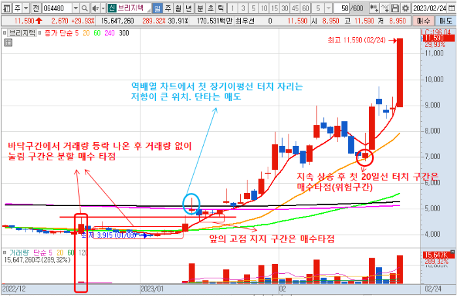Click the 종가 단순 moving average label
Screen dimensions: 457x296
58,33
